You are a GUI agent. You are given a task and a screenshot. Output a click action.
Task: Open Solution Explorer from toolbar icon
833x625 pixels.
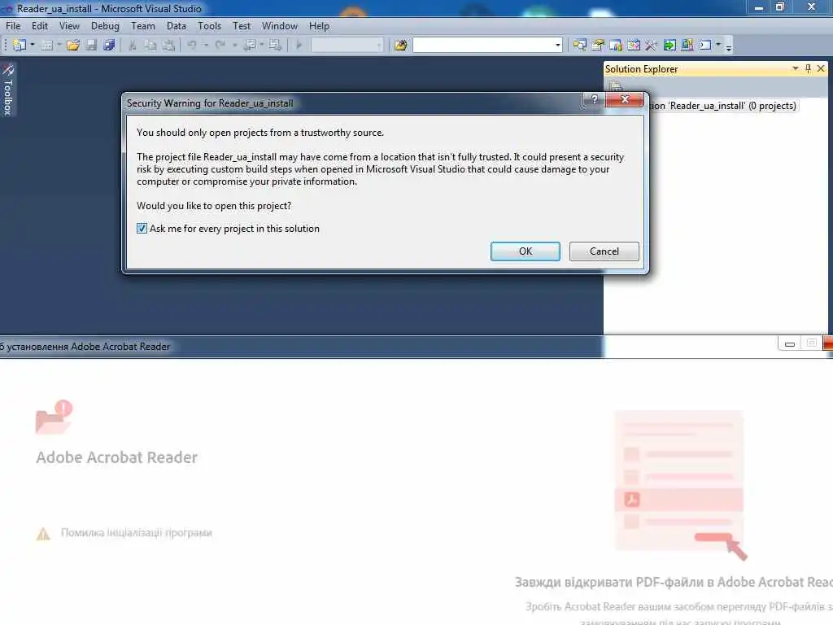click(579, 46)
